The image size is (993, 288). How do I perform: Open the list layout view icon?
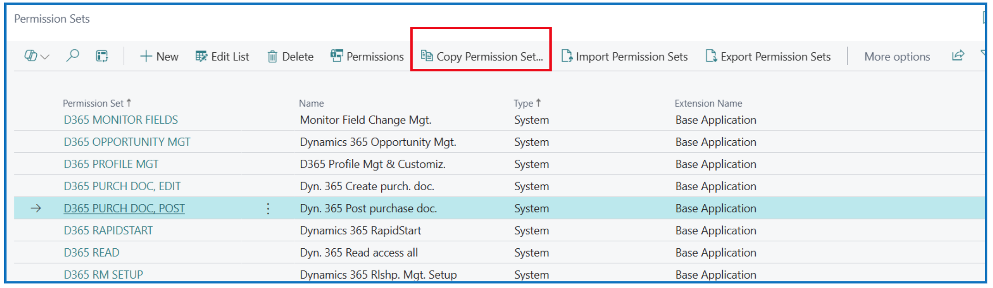[102, 56]
